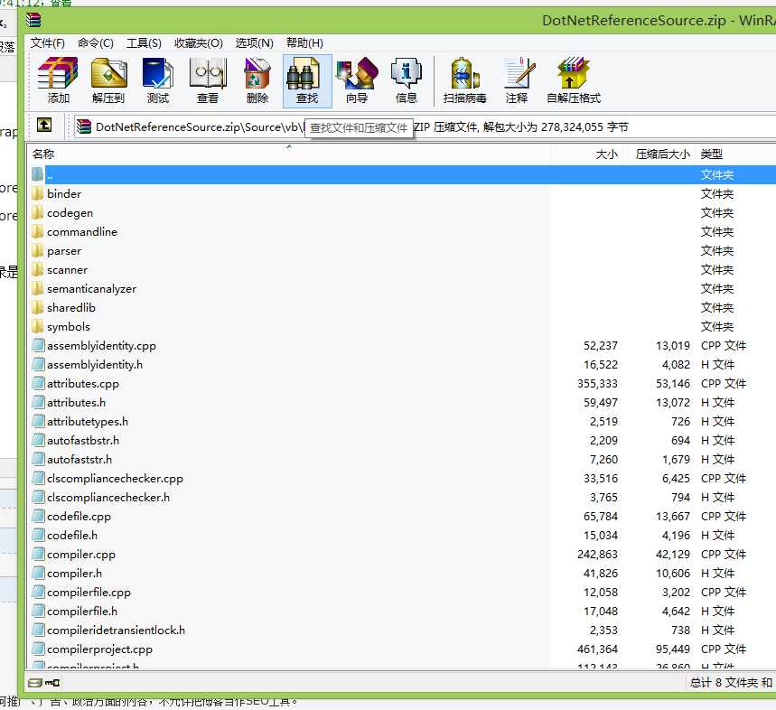Select file assemblyidentity.h
The image size is (776, 710).
click(x=95, y=365)
